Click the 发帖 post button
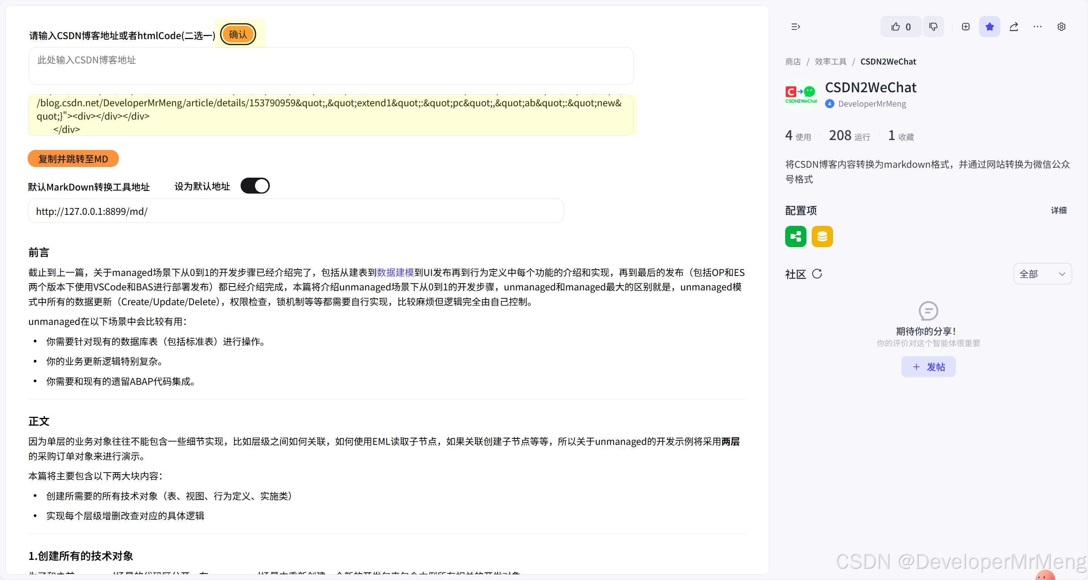The image size is (1088, 580). pos(928,367)
